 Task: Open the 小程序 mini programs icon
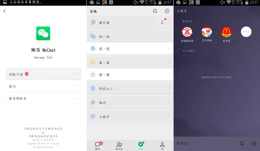pos(93,116)
